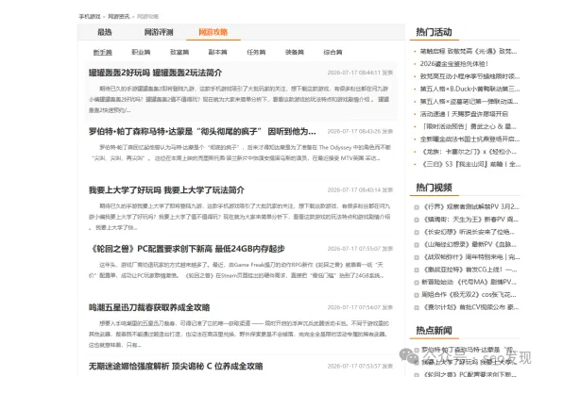The image size is (580, 393).
Task: Click video icon beside 《代号MA》剧情PV
Action: click(x=417, y=283)
